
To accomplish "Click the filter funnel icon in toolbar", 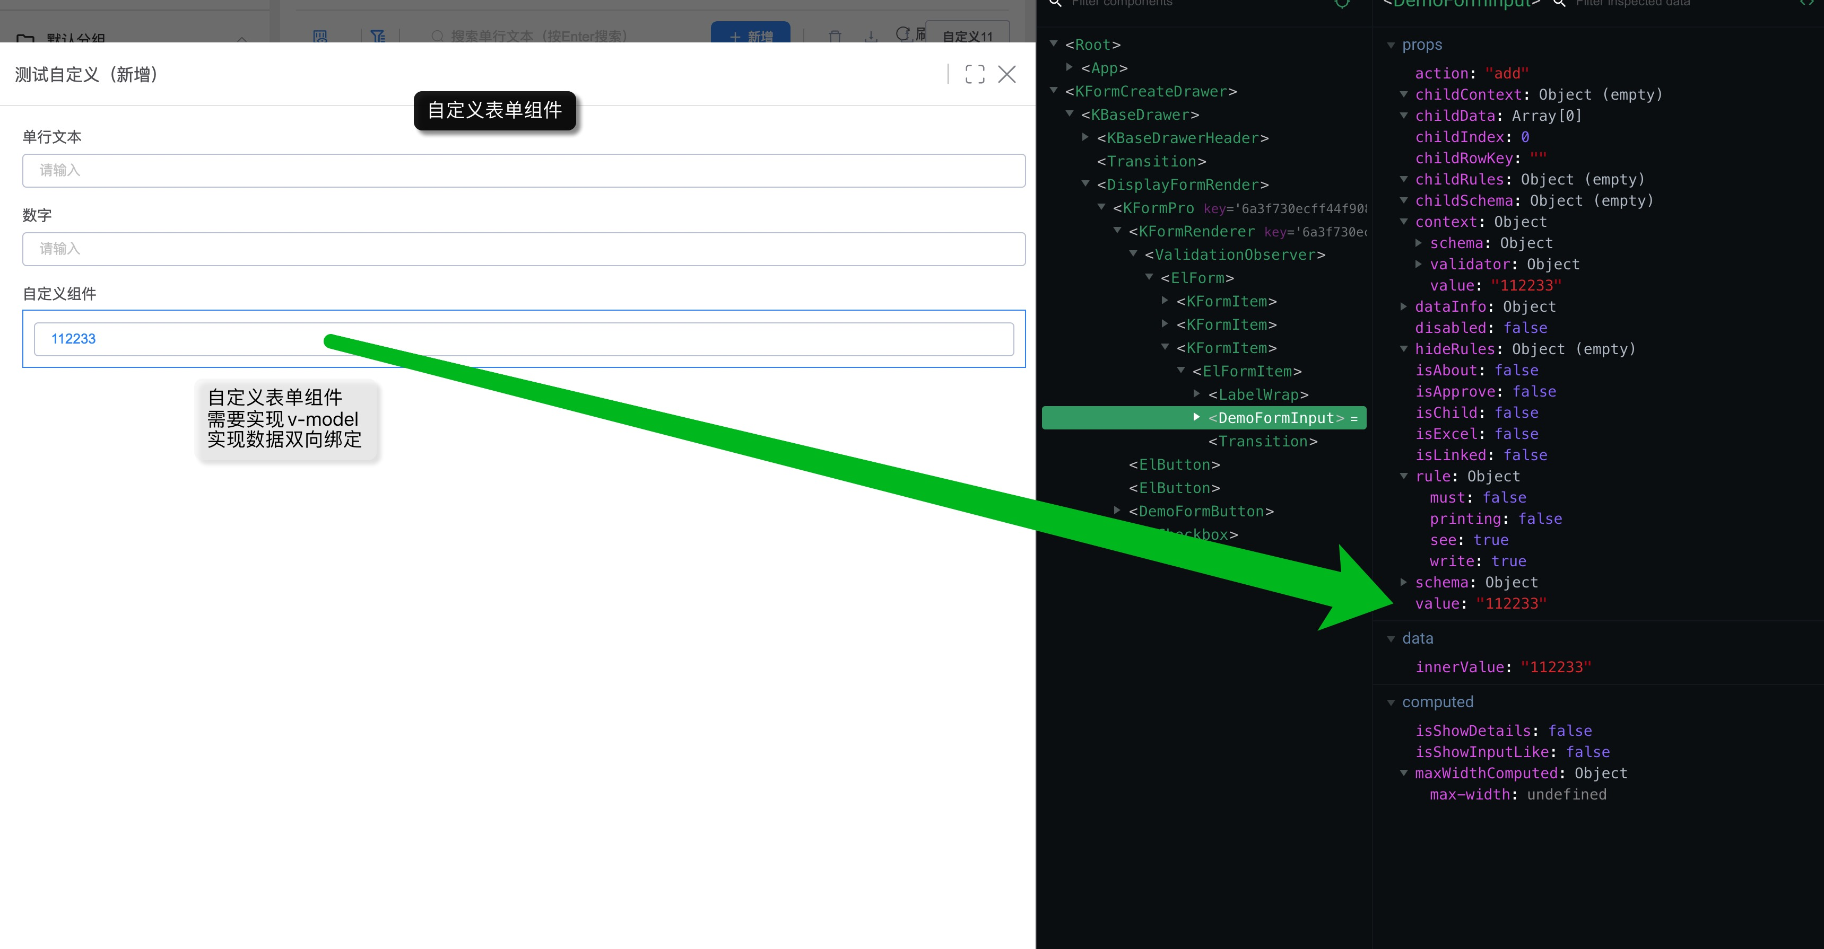I will tap(378, 36).
